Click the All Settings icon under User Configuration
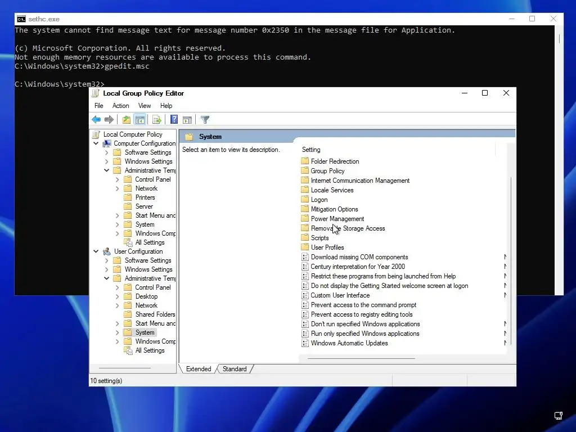This screenshot has height=432, width=576. coord(128,350)
